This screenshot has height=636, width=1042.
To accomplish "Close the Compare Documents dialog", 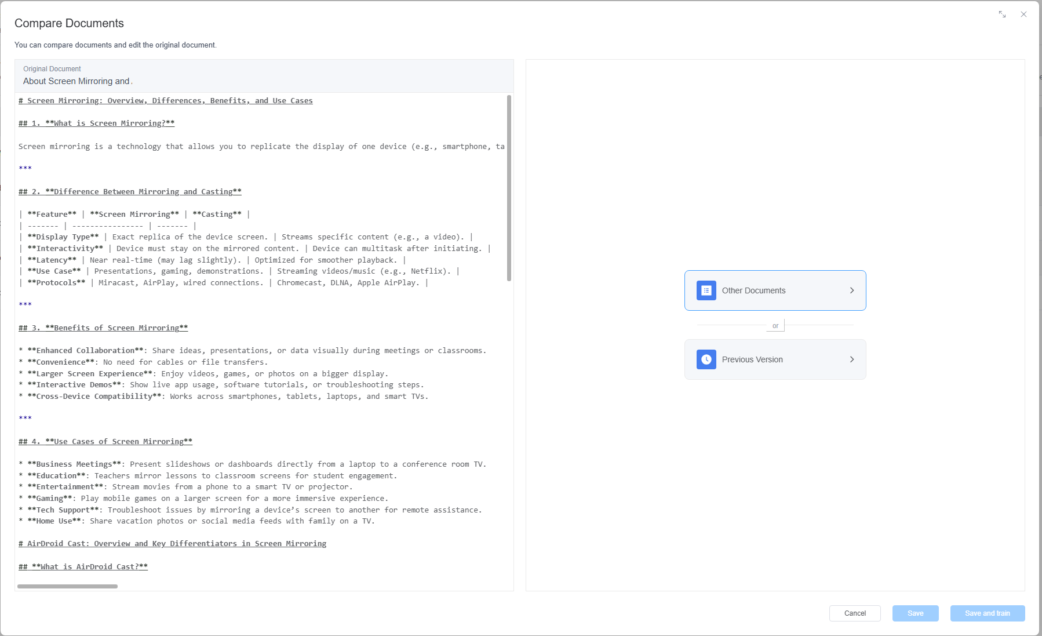I will click(1023, 14).
